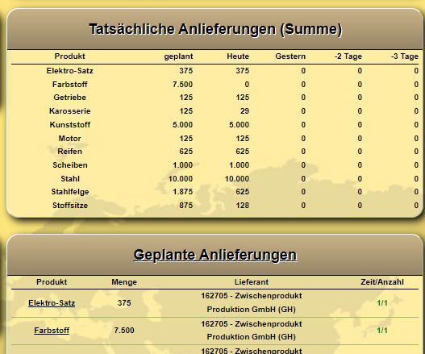Click the Elektro-Satz supplier Zwischenprodukt Produktion GmbH
Viewport: 425px width, 354px height.
[252, 302]
